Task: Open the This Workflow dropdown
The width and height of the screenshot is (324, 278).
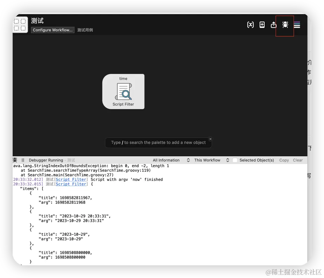Action: coord(212,160)
